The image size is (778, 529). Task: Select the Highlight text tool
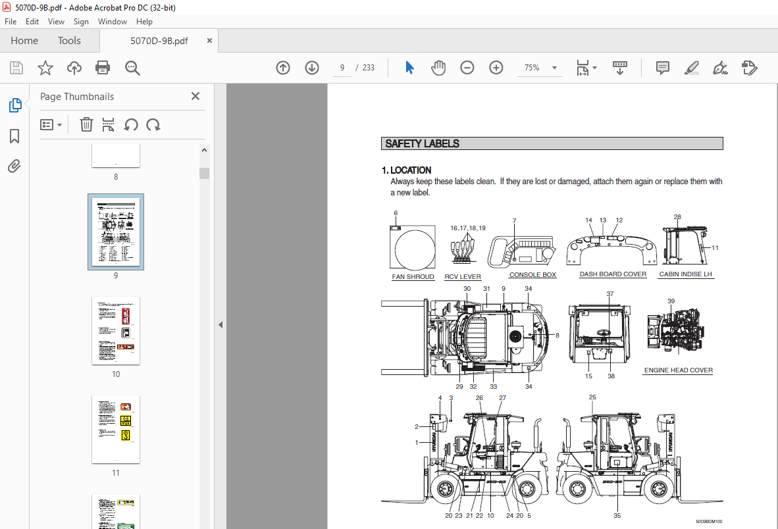click(x=691, y=67)
